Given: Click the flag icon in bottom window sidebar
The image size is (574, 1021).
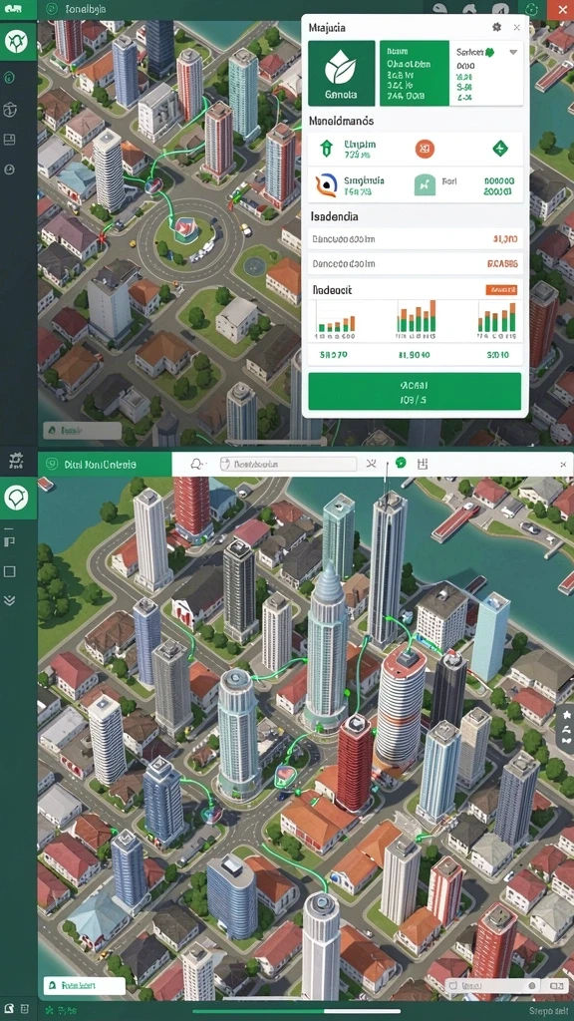Looking at the screenshot, I should (x=9, y=539).
